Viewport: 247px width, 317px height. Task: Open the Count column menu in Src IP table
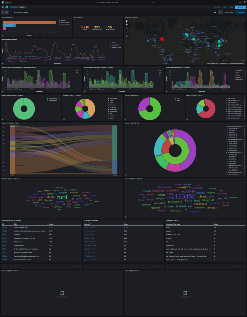pos(162,224)
